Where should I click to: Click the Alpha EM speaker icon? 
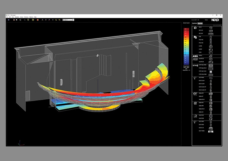211,94
